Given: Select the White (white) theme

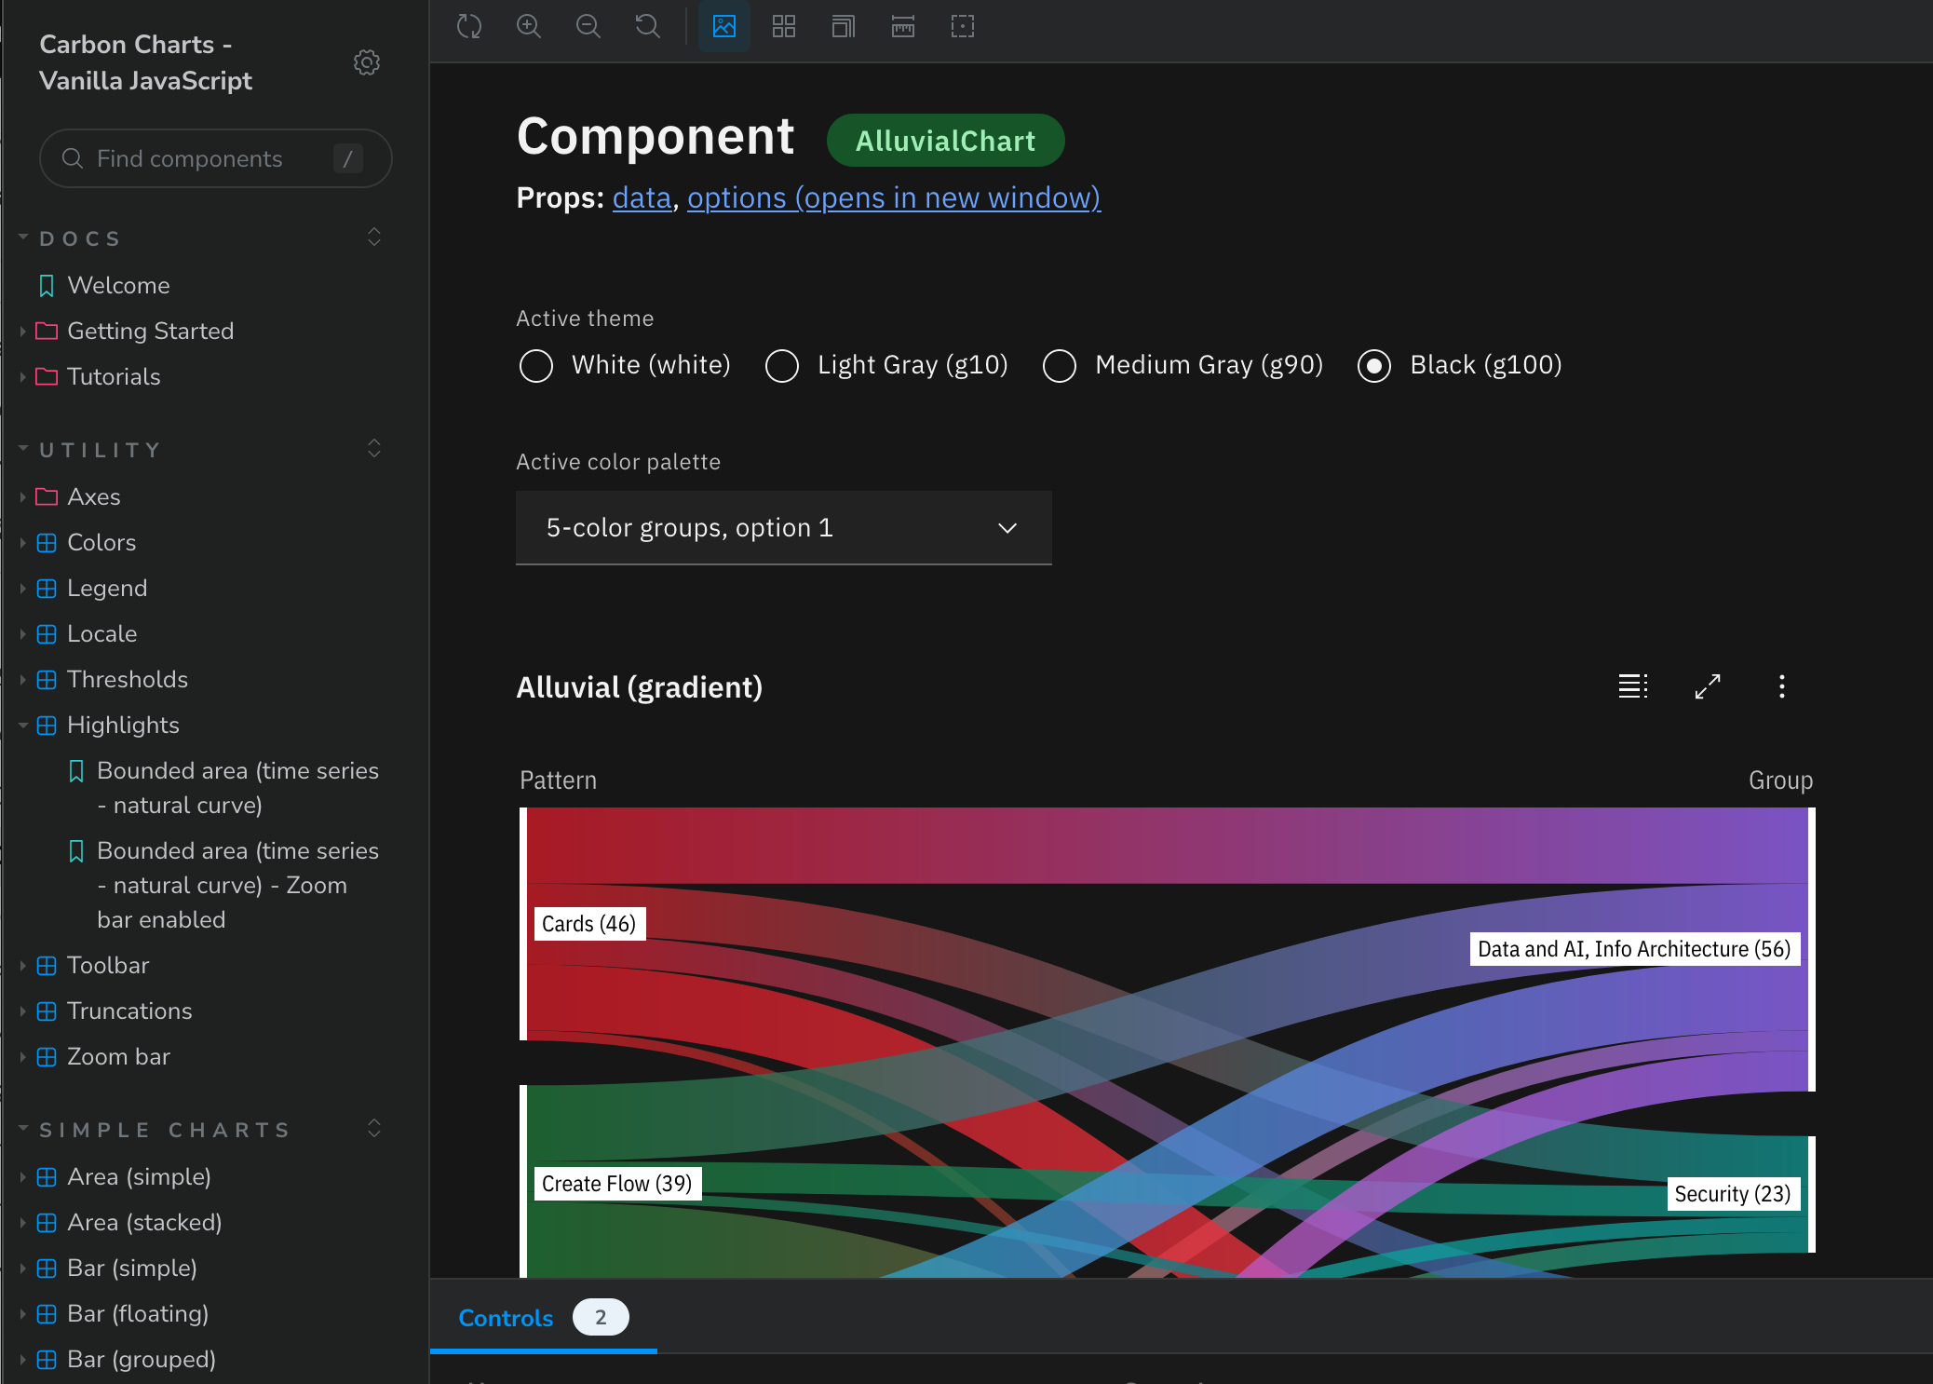Looking at the screenshot, I should tap(536, 365).
